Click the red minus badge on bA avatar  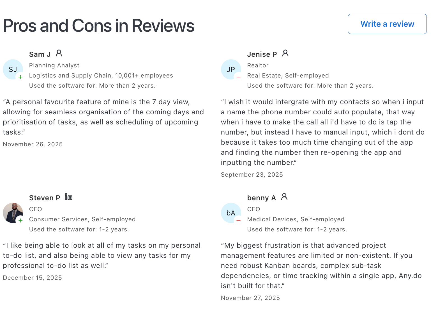[x=238, y=220]
